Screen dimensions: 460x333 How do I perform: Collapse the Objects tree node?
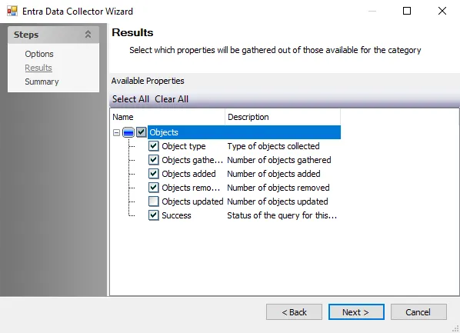click(x=116, y=132)
